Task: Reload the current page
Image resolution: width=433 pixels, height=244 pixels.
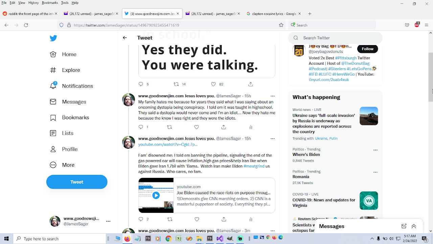Action: [x=26, y=25]
